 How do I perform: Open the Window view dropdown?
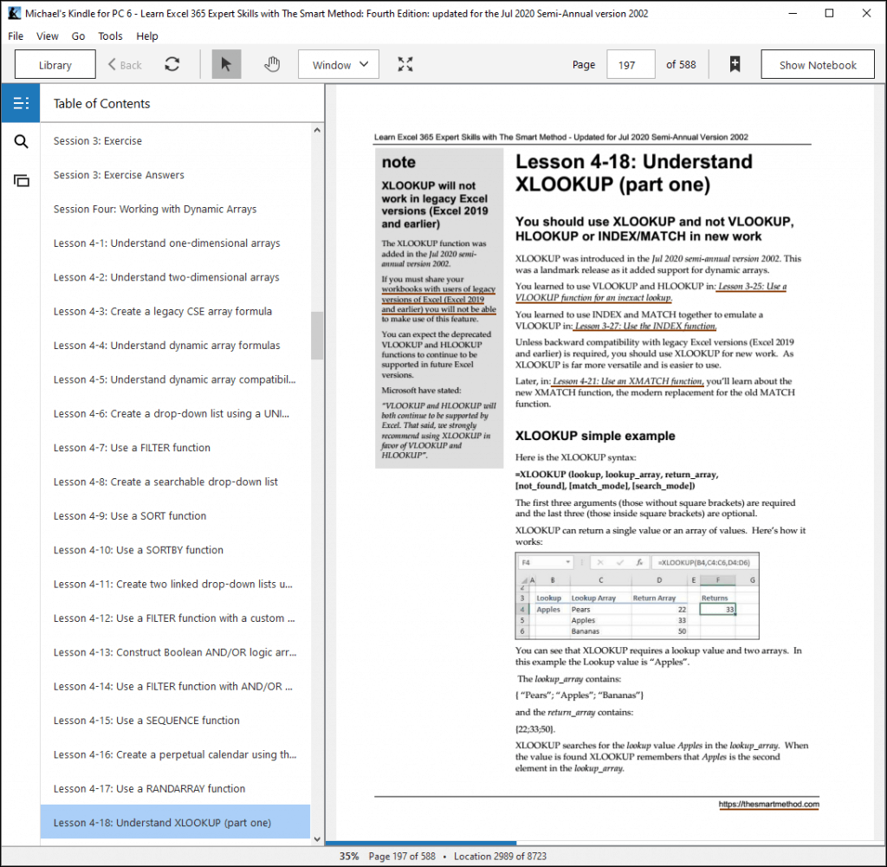(339, 64)
